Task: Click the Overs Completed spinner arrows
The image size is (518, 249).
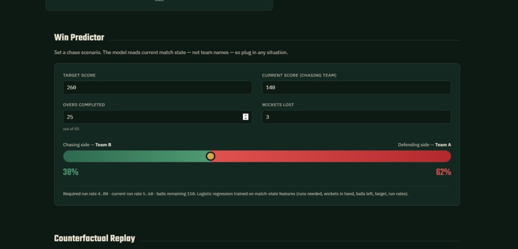Action: tap(246, 117)
